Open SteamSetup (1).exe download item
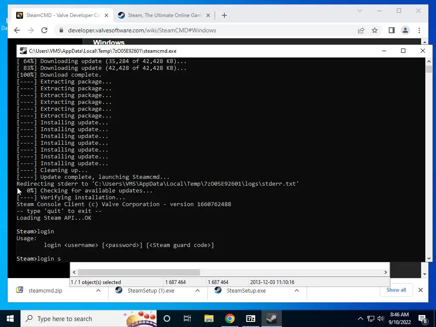436x327 pixels. [x=151, y=290]
